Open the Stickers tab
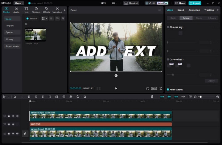Screen dimensions: 222x145 click(36, 10)
